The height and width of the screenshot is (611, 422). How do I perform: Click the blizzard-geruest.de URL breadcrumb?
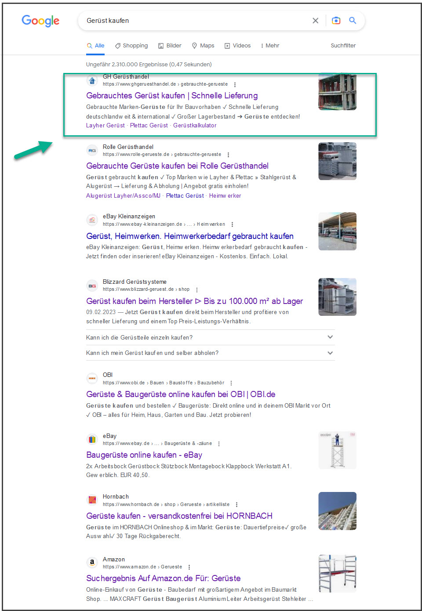click(146, 289)
